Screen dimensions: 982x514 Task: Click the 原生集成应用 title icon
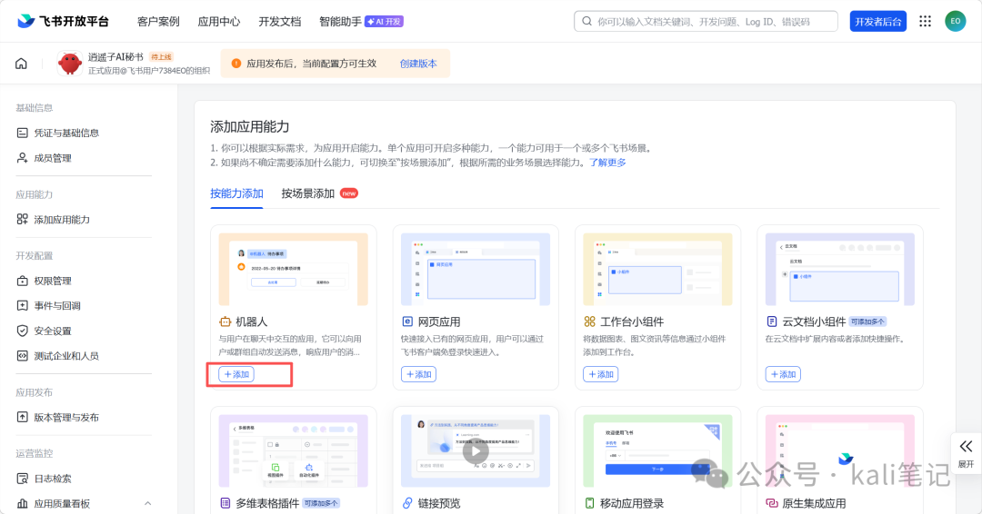click(772, 503)
